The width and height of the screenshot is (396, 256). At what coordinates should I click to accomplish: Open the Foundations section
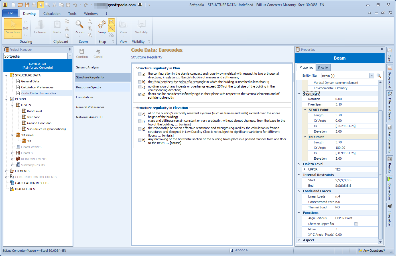pyautogui.click(x=103, y=97)
